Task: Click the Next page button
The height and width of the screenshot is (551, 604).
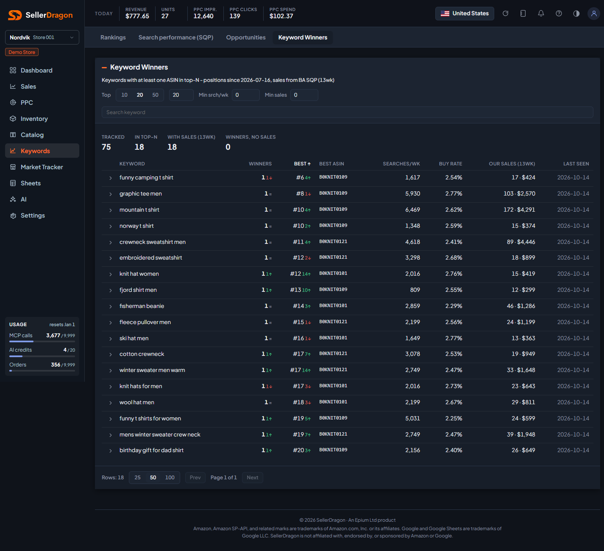Action: click(x=253, y=478)
